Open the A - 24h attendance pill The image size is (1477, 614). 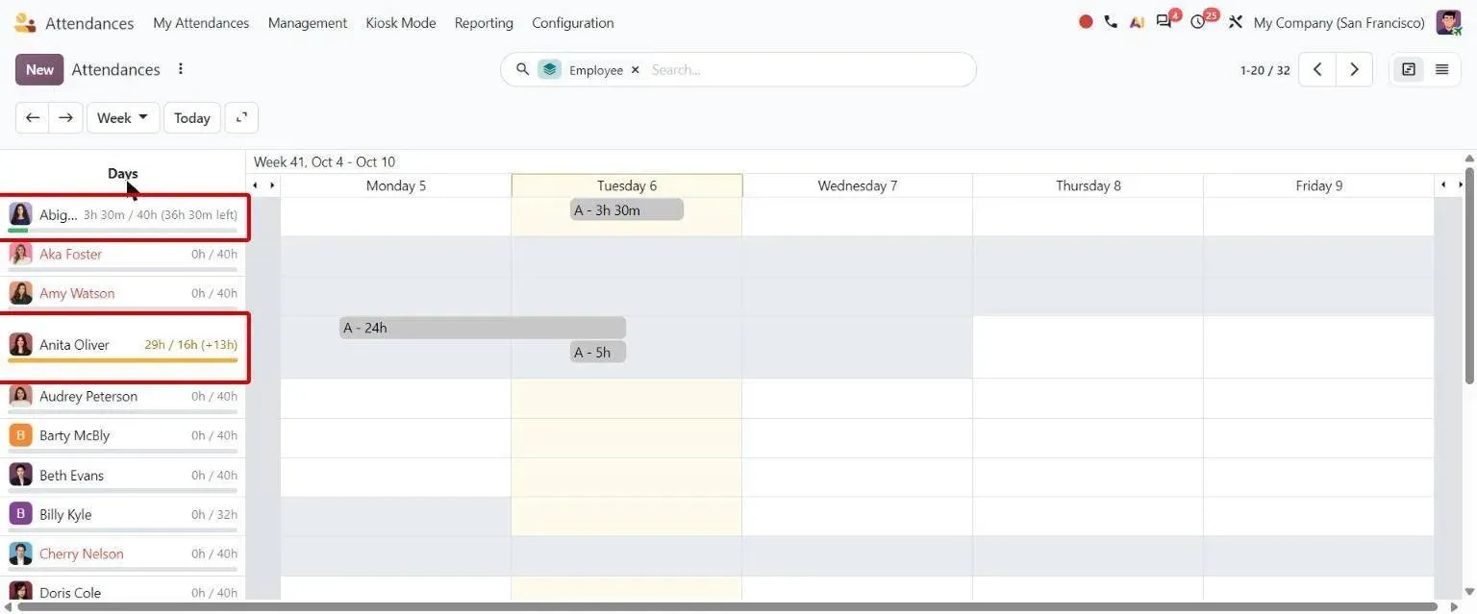pyautogui.click(x=483, y=328)
